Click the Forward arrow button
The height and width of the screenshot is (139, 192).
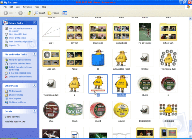coord(20,13)
